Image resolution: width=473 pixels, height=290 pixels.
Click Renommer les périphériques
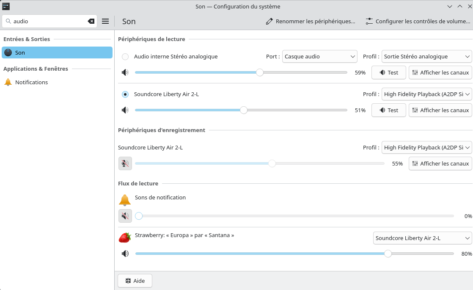click(x=311, y=21)
